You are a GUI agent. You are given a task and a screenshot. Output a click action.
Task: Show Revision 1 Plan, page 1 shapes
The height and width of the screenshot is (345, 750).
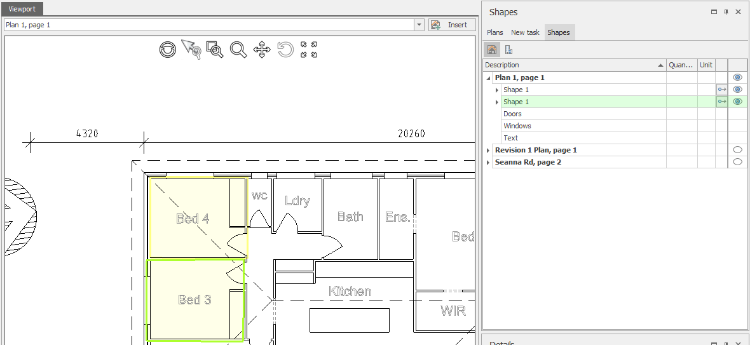pos(737,150)
